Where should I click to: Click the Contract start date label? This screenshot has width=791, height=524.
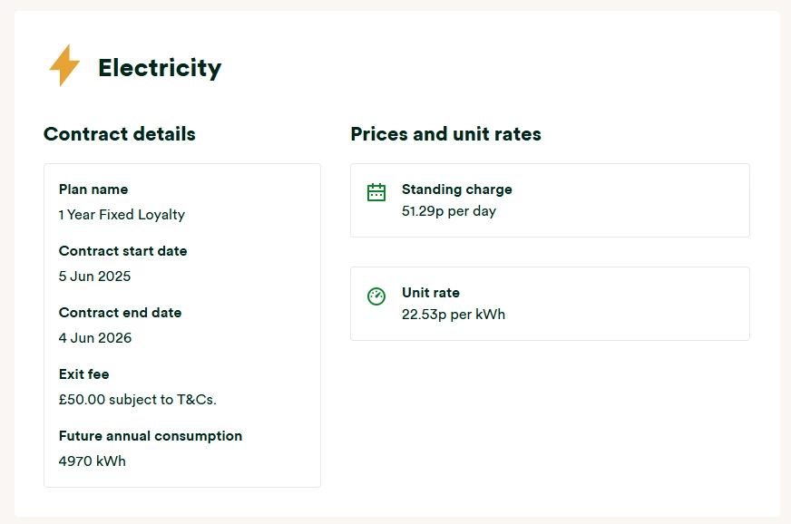click(x=122, y=251)
